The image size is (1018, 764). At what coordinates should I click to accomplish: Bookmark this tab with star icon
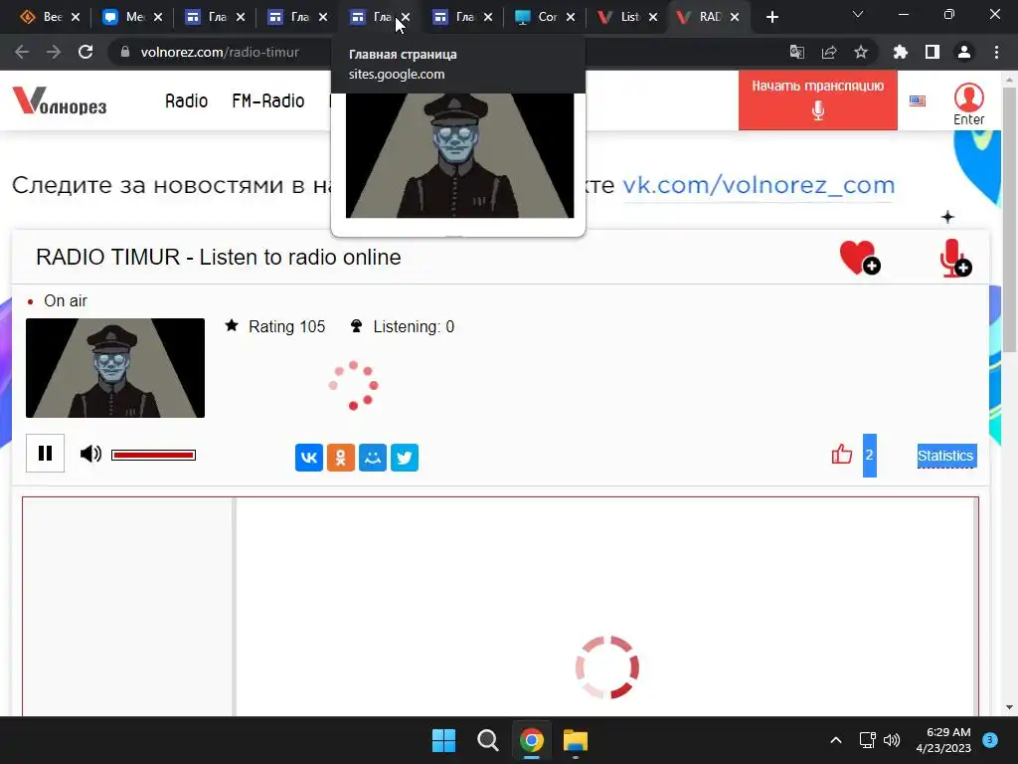[861, 52]
